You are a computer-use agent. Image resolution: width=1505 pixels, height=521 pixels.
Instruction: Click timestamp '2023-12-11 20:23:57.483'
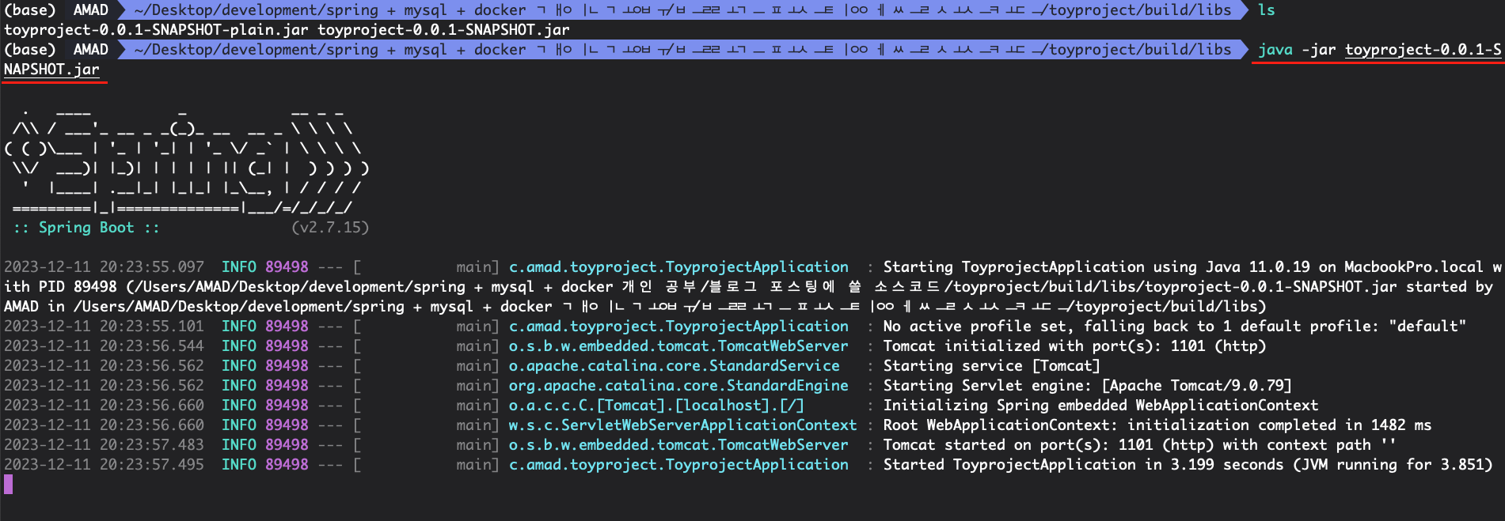[104, 445]
